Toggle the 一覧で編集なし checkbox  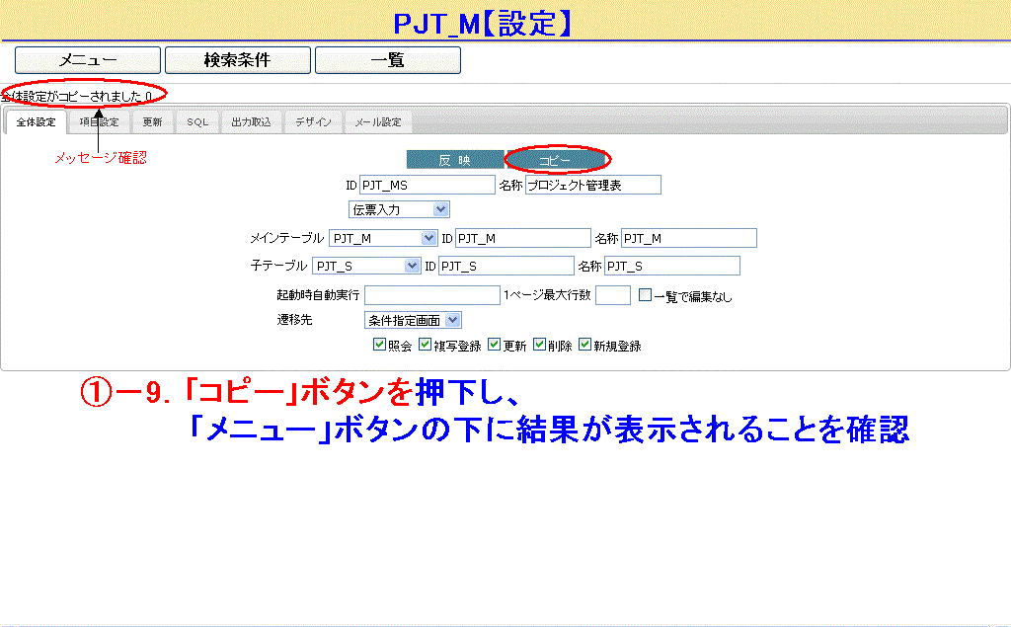tap(645, 295)
